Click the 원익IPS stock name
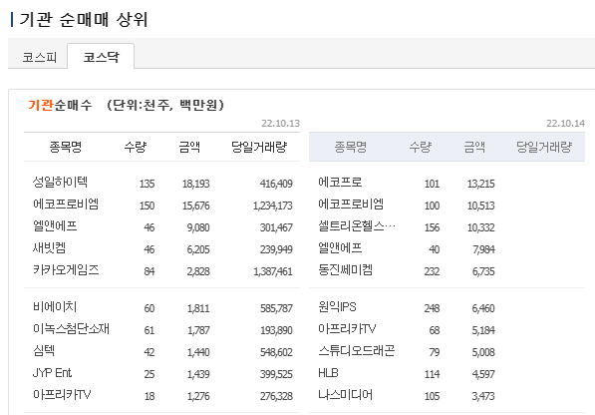 pyautogui.click(x=337, y=307)
